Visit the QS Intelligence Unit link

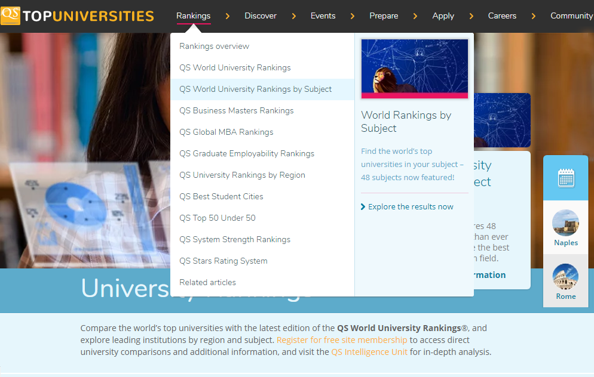pos(369,352)
